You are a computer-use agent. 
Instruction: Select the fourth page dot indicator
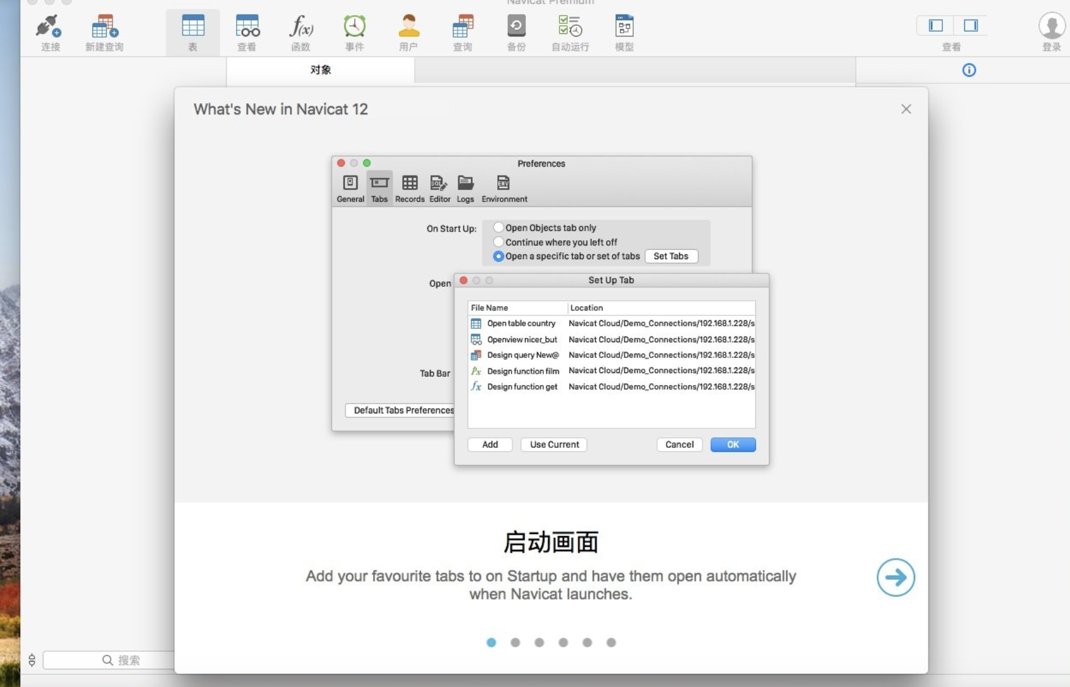coord(563,642)
